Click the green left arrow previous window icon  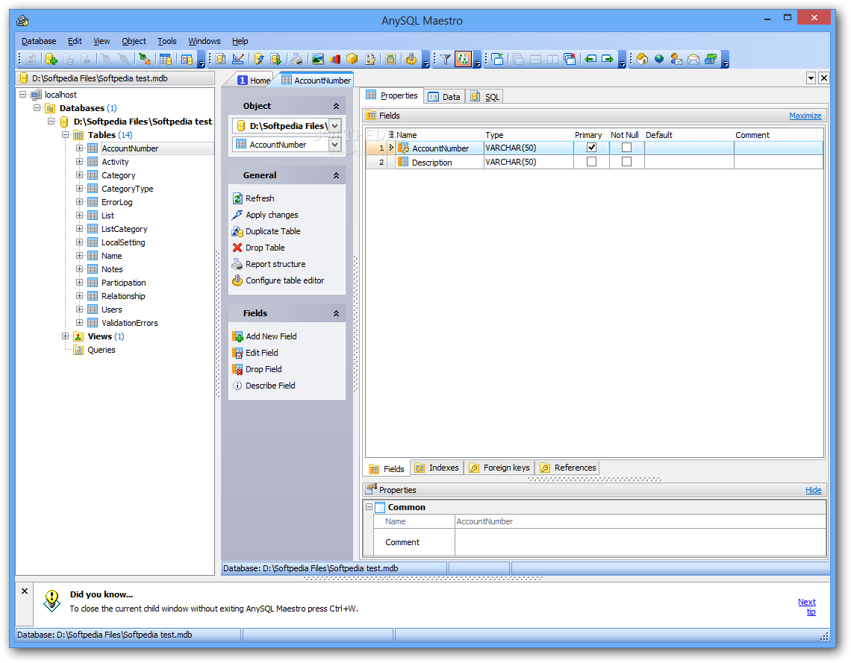(x=590, y=59)
